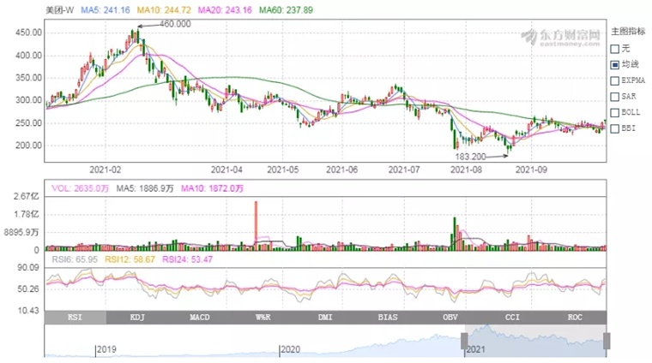Enable the EXPMA indicator checkbox
Viewport: 652px width, 363px height.
(615, 80)
